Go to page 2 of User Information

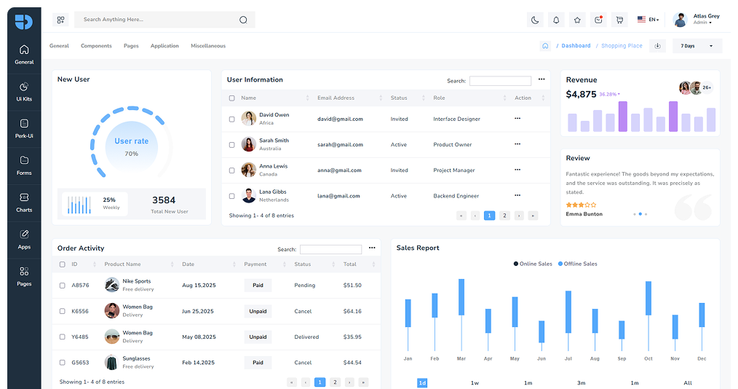click(504, 216)
